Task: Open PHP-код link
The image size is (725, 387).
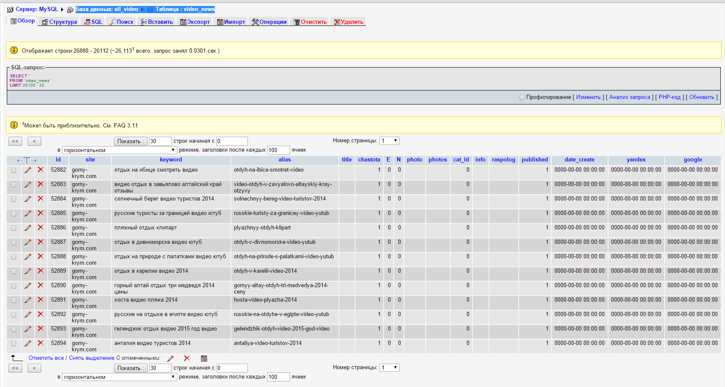Action: [x=669, y=97]
